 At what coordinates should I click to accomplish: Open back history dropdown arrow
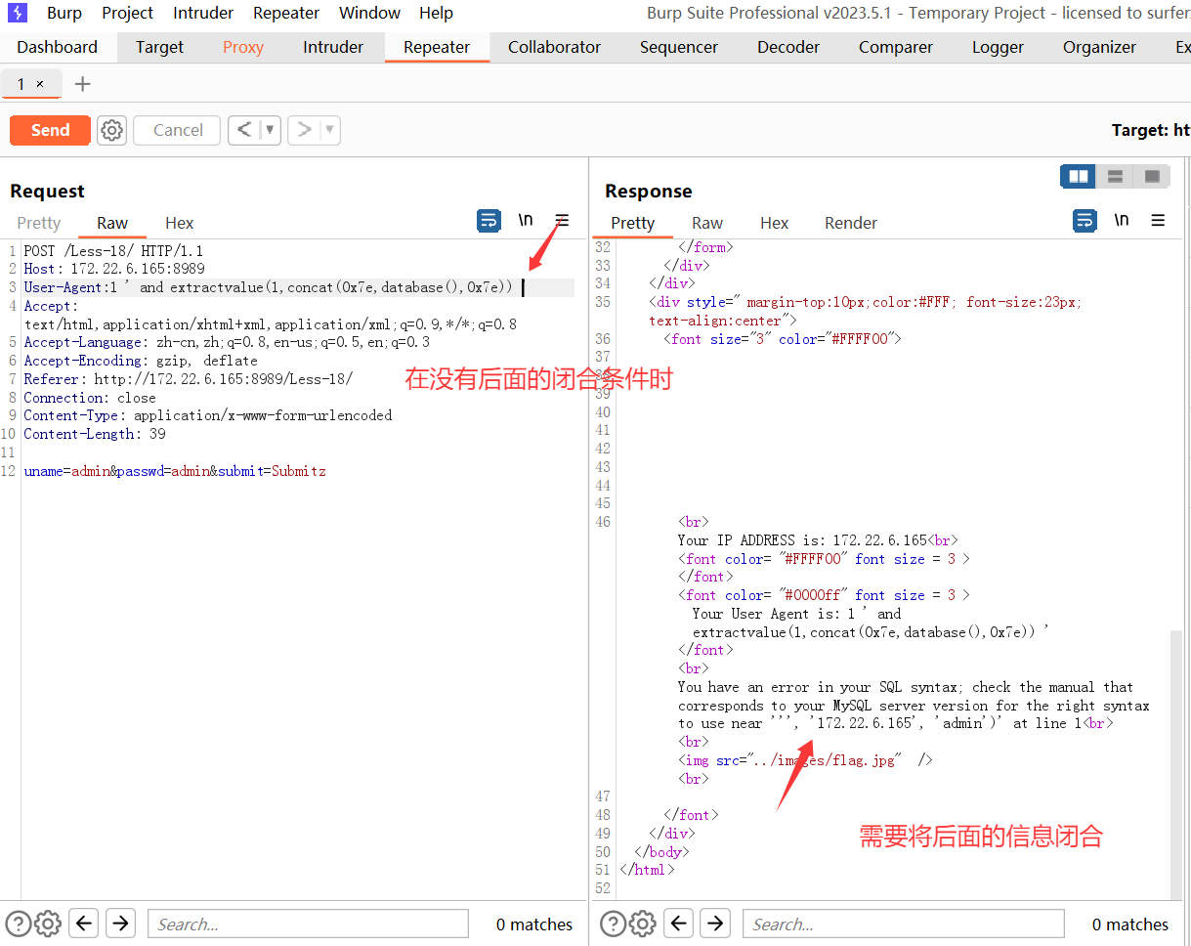click(270, 130)
